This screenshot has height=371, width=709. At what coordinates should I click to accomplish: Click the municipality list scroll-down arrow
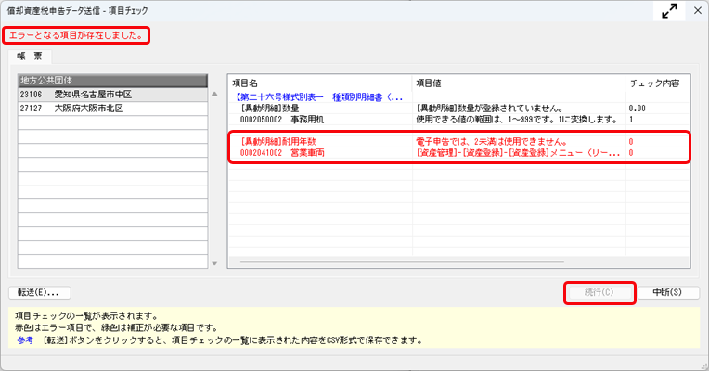tap(215, 262)
